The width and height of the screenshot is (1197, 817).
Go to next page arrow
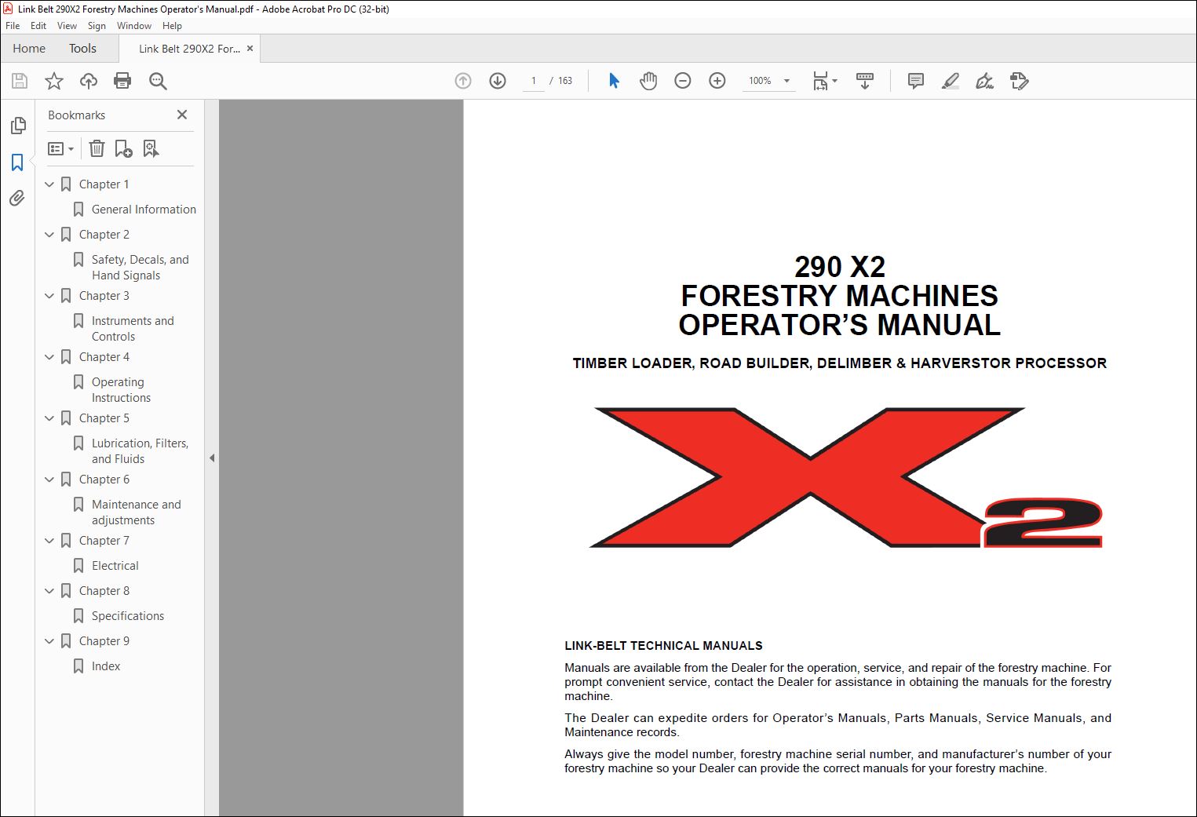tap(498, 81)
